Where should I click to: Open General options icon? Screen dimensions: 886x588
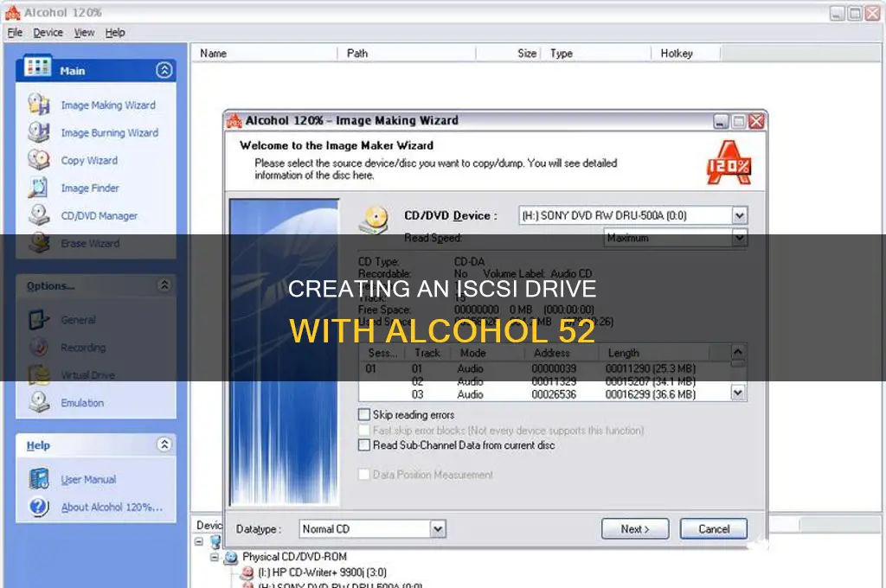tap(39, 319)
